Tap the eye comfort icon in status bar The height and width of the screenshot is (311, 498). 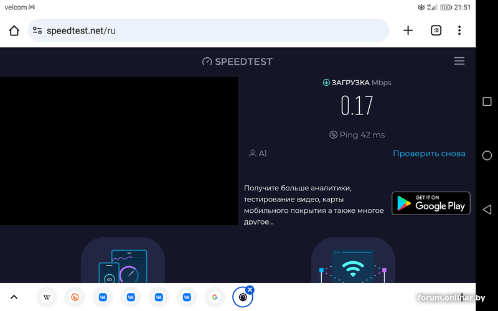point(421,7)
